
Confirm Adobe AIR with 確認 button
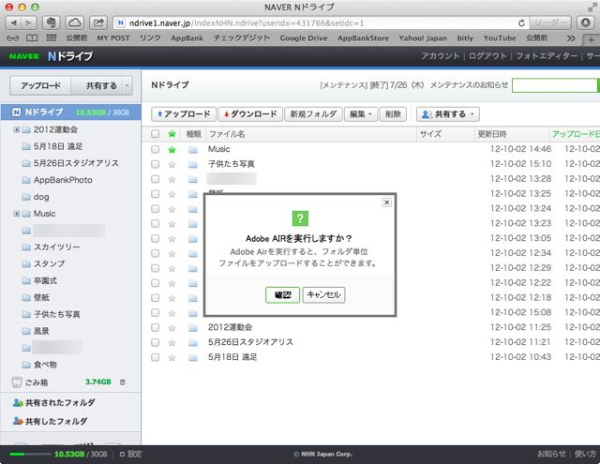coord(283,295)
